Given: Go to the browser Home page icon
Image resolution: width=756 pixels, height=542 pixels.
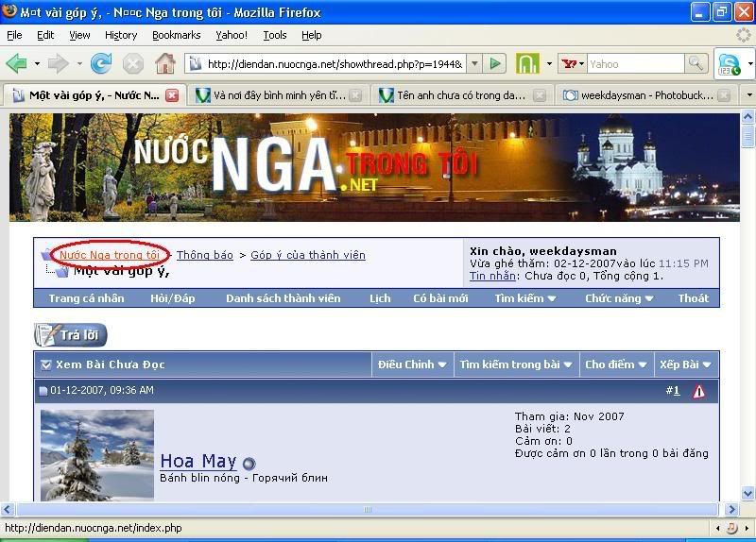Looking at the screenshot, I should tap(165, 63).
